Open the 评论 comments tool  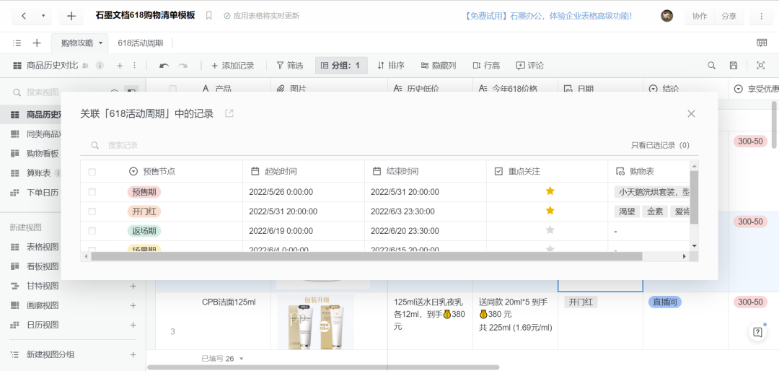(530, 66)
